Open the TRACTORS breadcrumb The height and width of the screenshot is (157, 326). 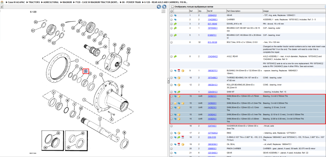pyautogui.click(x=34, y=2)
